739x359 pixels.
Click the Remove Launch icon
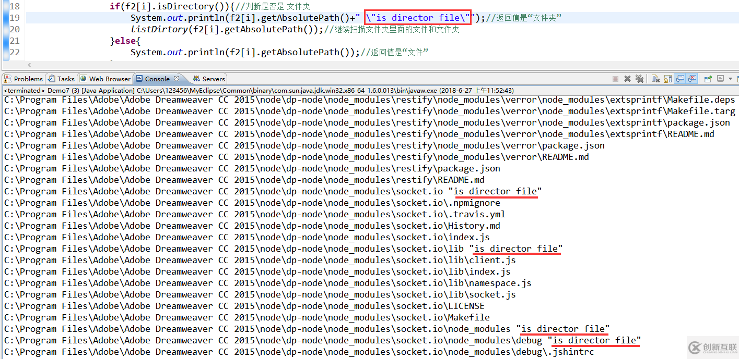627,79
